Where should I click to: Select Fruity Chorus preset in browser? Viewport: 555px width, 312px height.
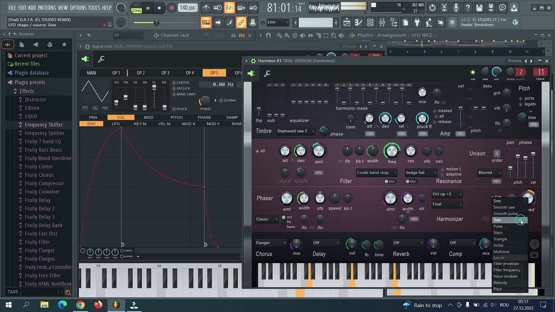point(39,175)
